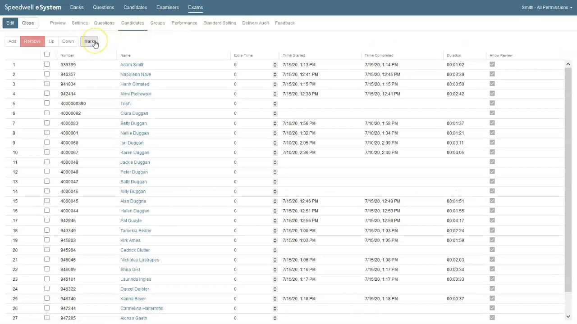Open candidate Carmelina Halterman
Screen dimensions: 577x324
pyautogui.click(x=142, y=309)
